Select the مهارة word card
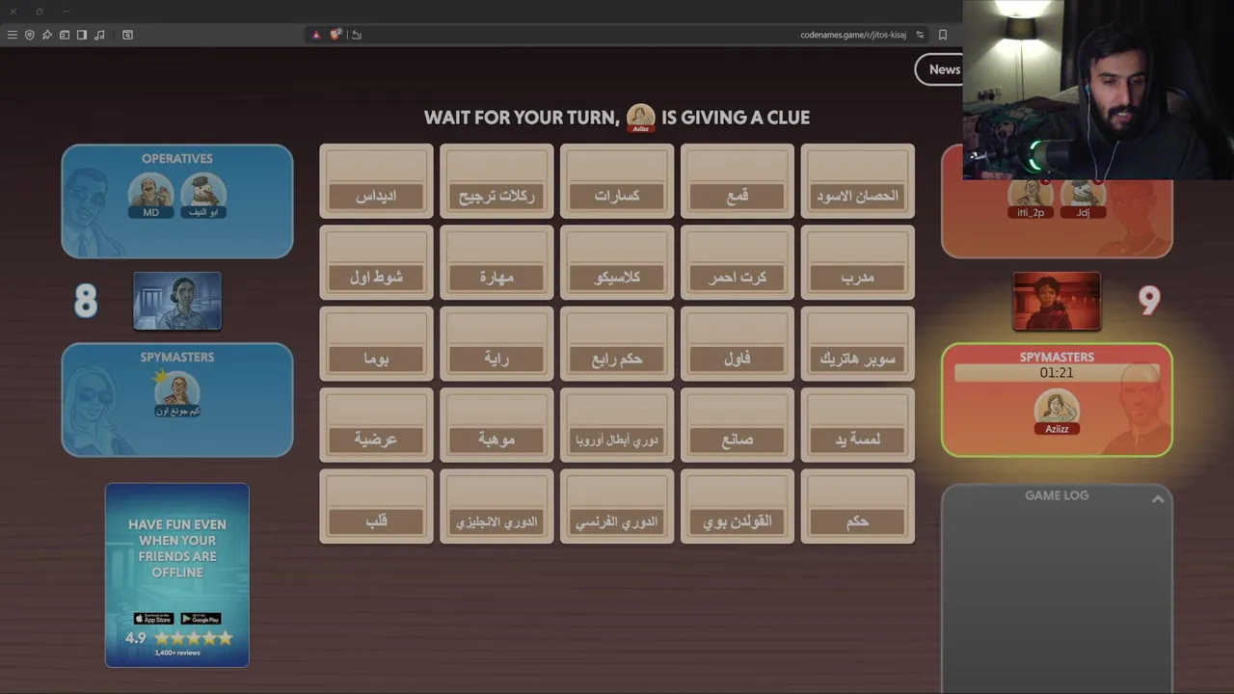Image resolution: width=1234 pixels, height=694 pixels. 496,262
